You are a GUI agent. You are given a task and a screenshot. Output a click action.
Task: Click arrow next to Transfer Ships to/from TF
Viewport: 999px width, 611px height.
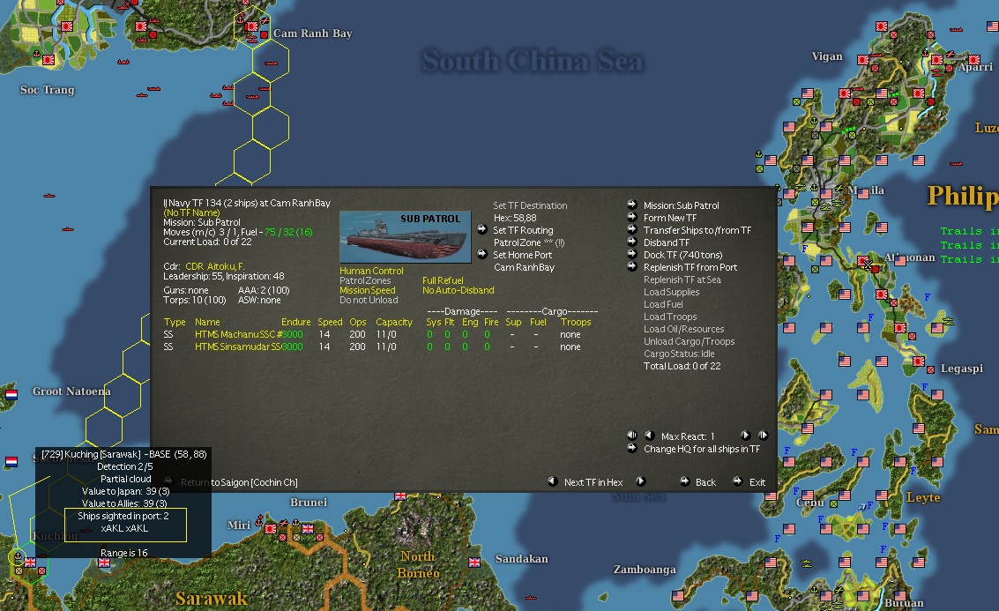tap(632, 229)
